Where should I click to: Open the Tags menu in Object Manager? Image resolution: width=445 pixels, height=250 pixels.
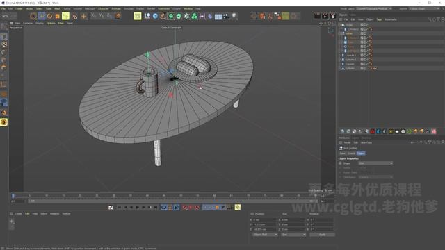click(x=379, y=19)
